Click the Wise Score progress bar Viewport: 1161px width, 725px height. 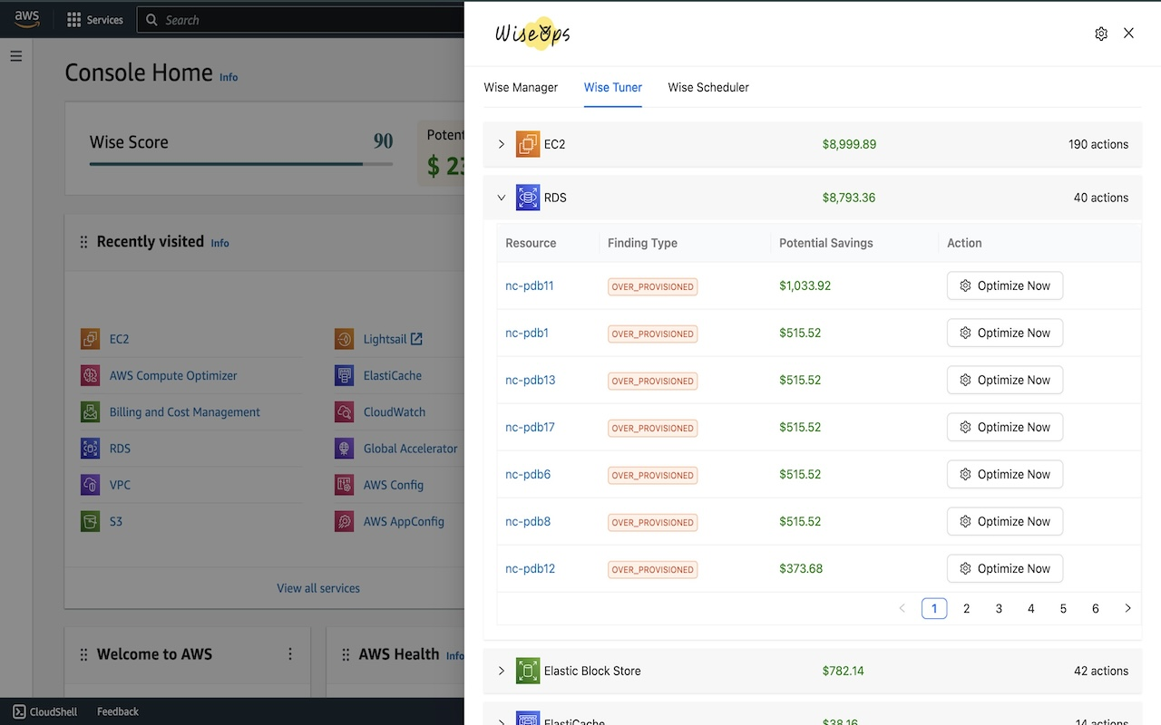(x=241, y=164)
